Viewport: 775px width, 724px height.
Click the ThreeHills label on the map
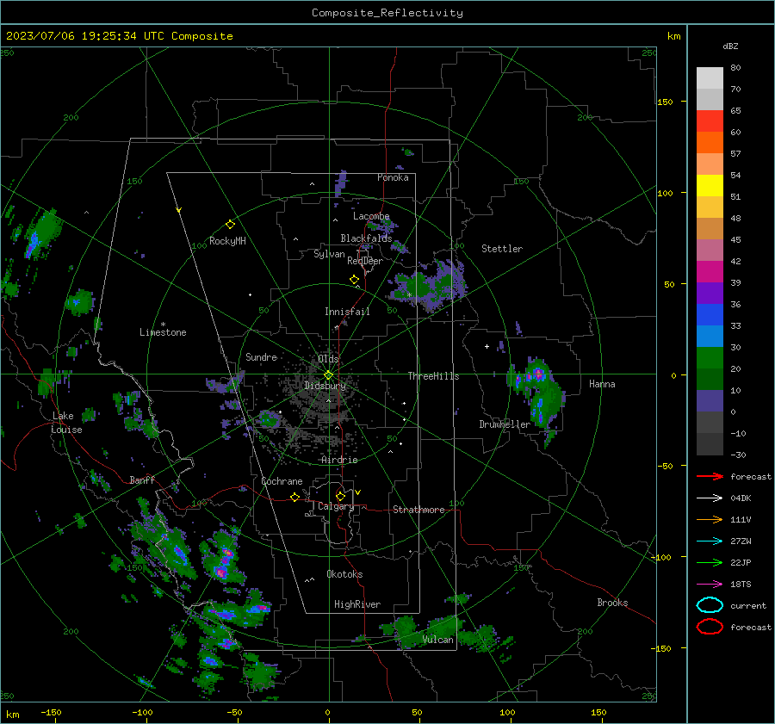433,376
